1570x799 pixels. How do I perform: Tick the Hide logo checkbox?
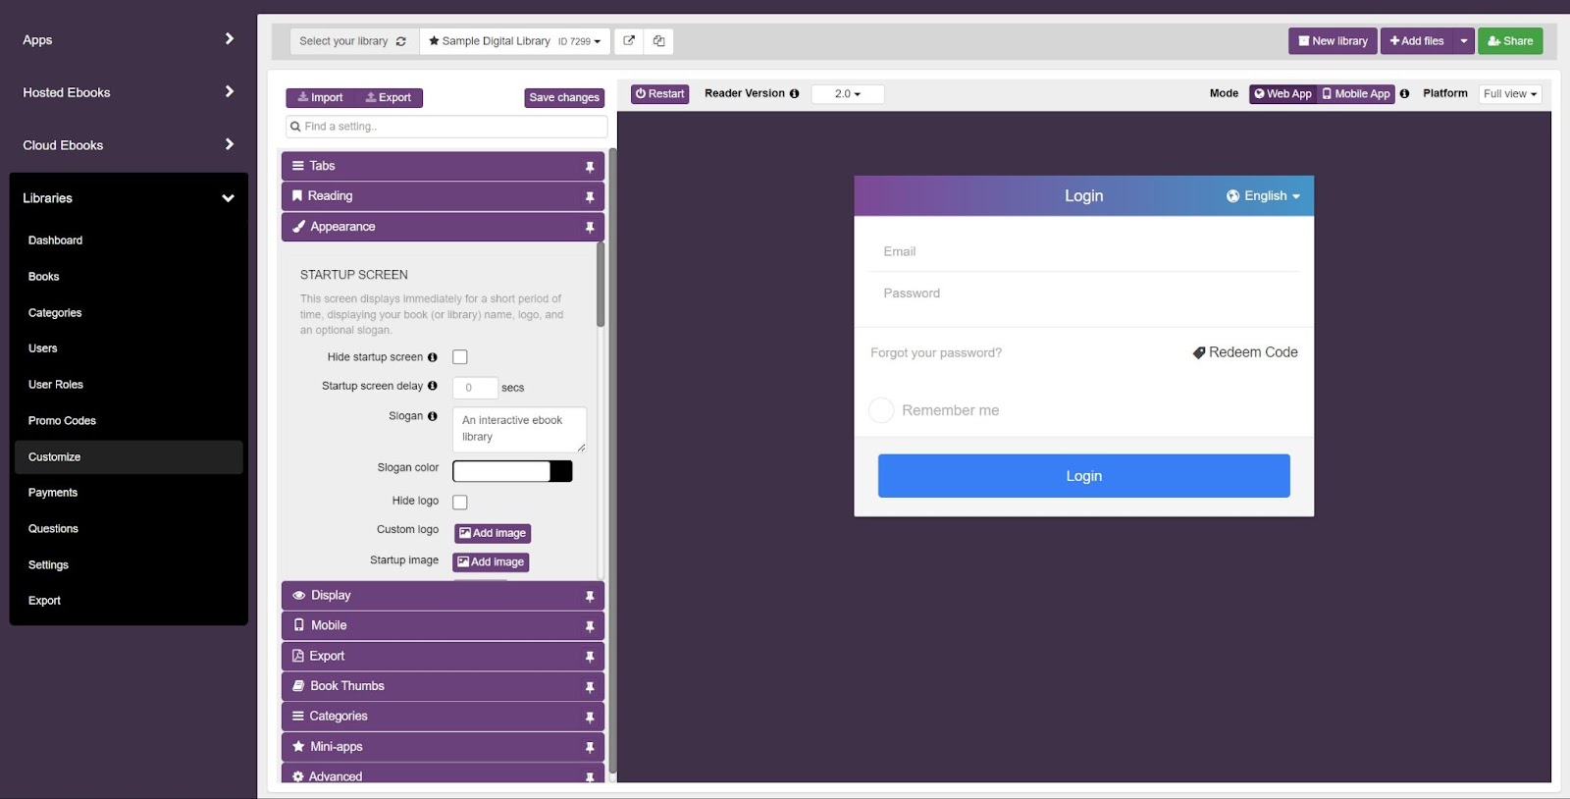coord(459,502)
